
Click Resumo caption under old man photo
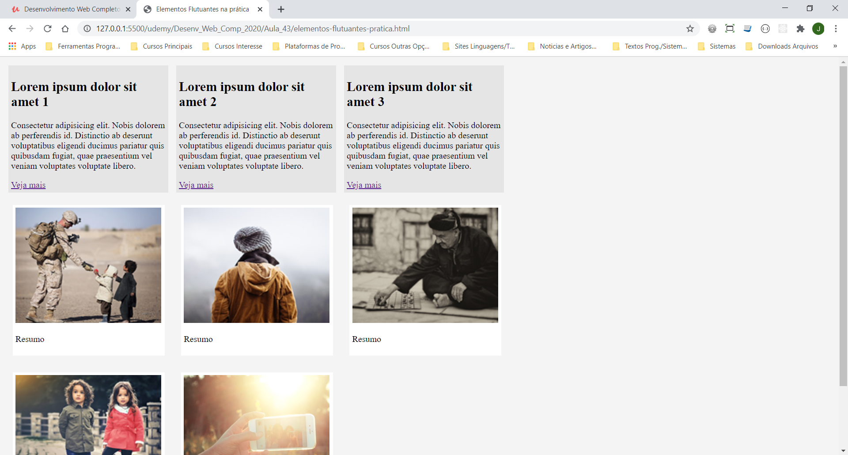pyautogui.click(x=367, y=339)
